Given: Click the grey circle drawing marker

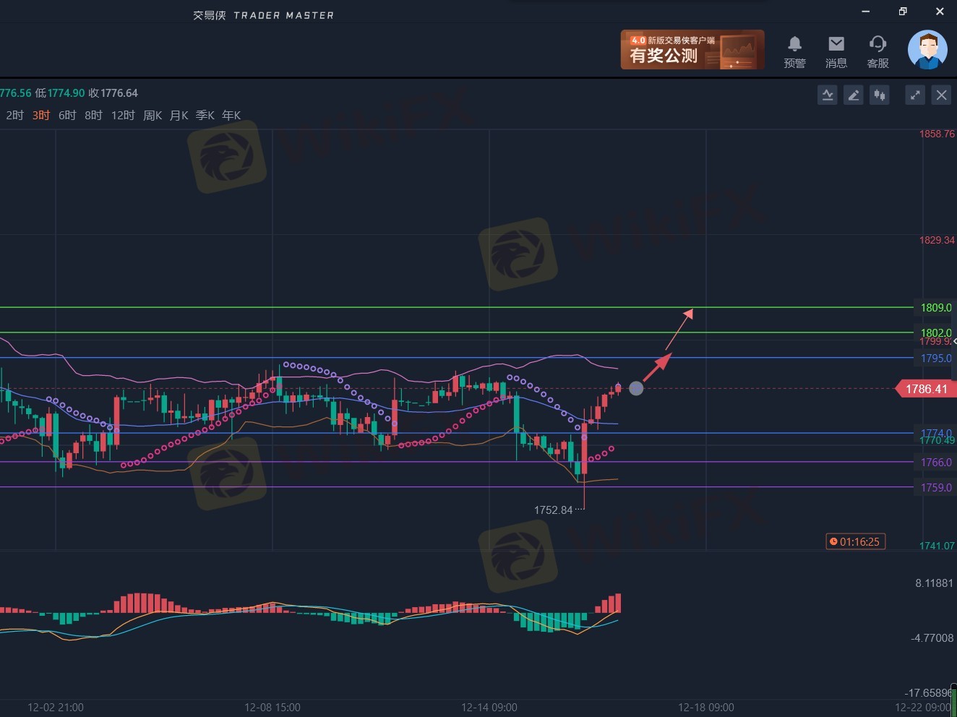Looking at the screenshot, I should (x=636, y=388).
